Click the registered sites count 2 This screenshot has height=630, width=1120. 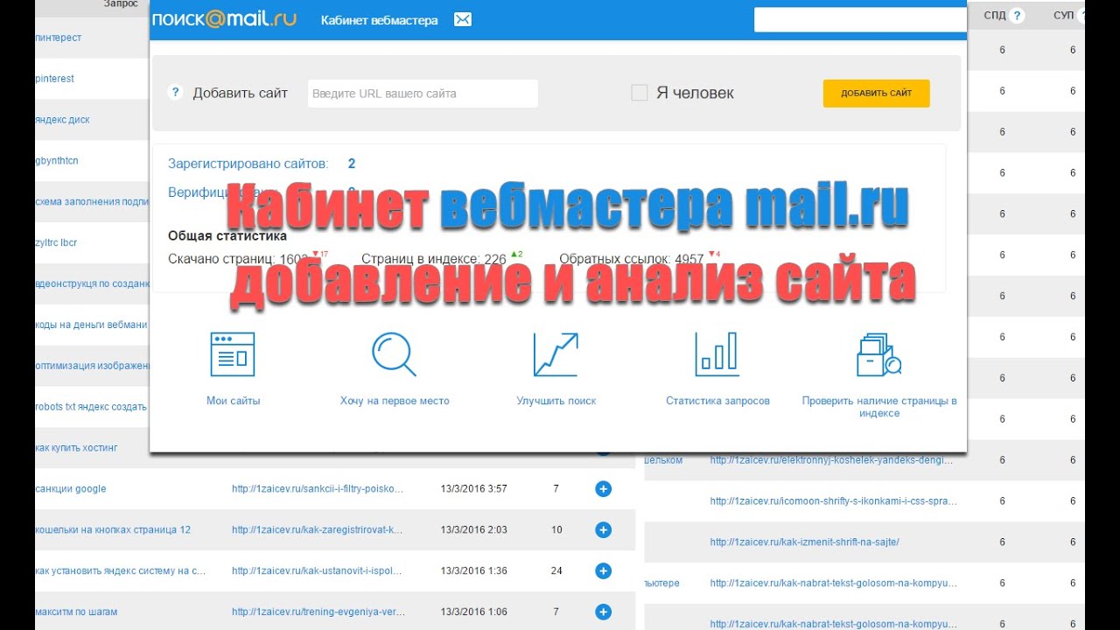coord(352,164)
